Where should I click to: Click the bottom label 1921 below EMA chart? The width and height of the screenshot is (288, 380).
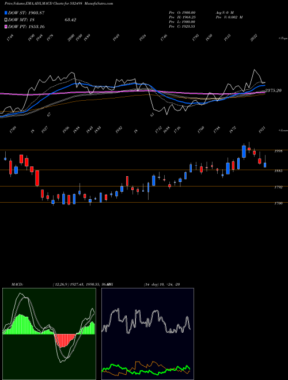263,130
